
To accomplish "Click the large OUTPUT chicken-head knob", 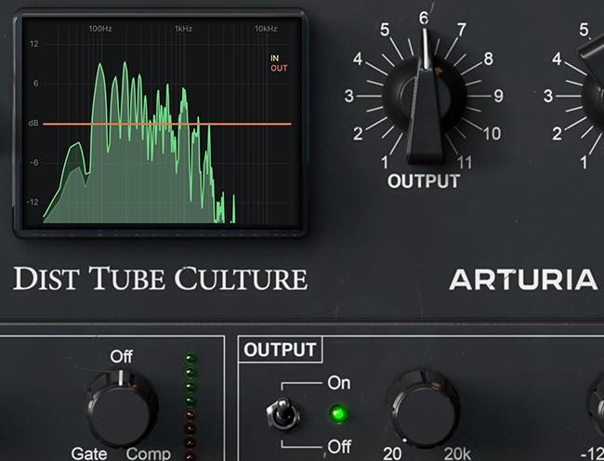I will (425, 97).
